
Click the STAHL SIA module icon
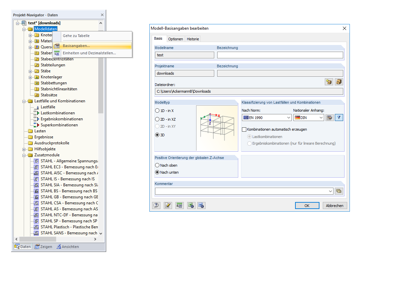[36, 185]
